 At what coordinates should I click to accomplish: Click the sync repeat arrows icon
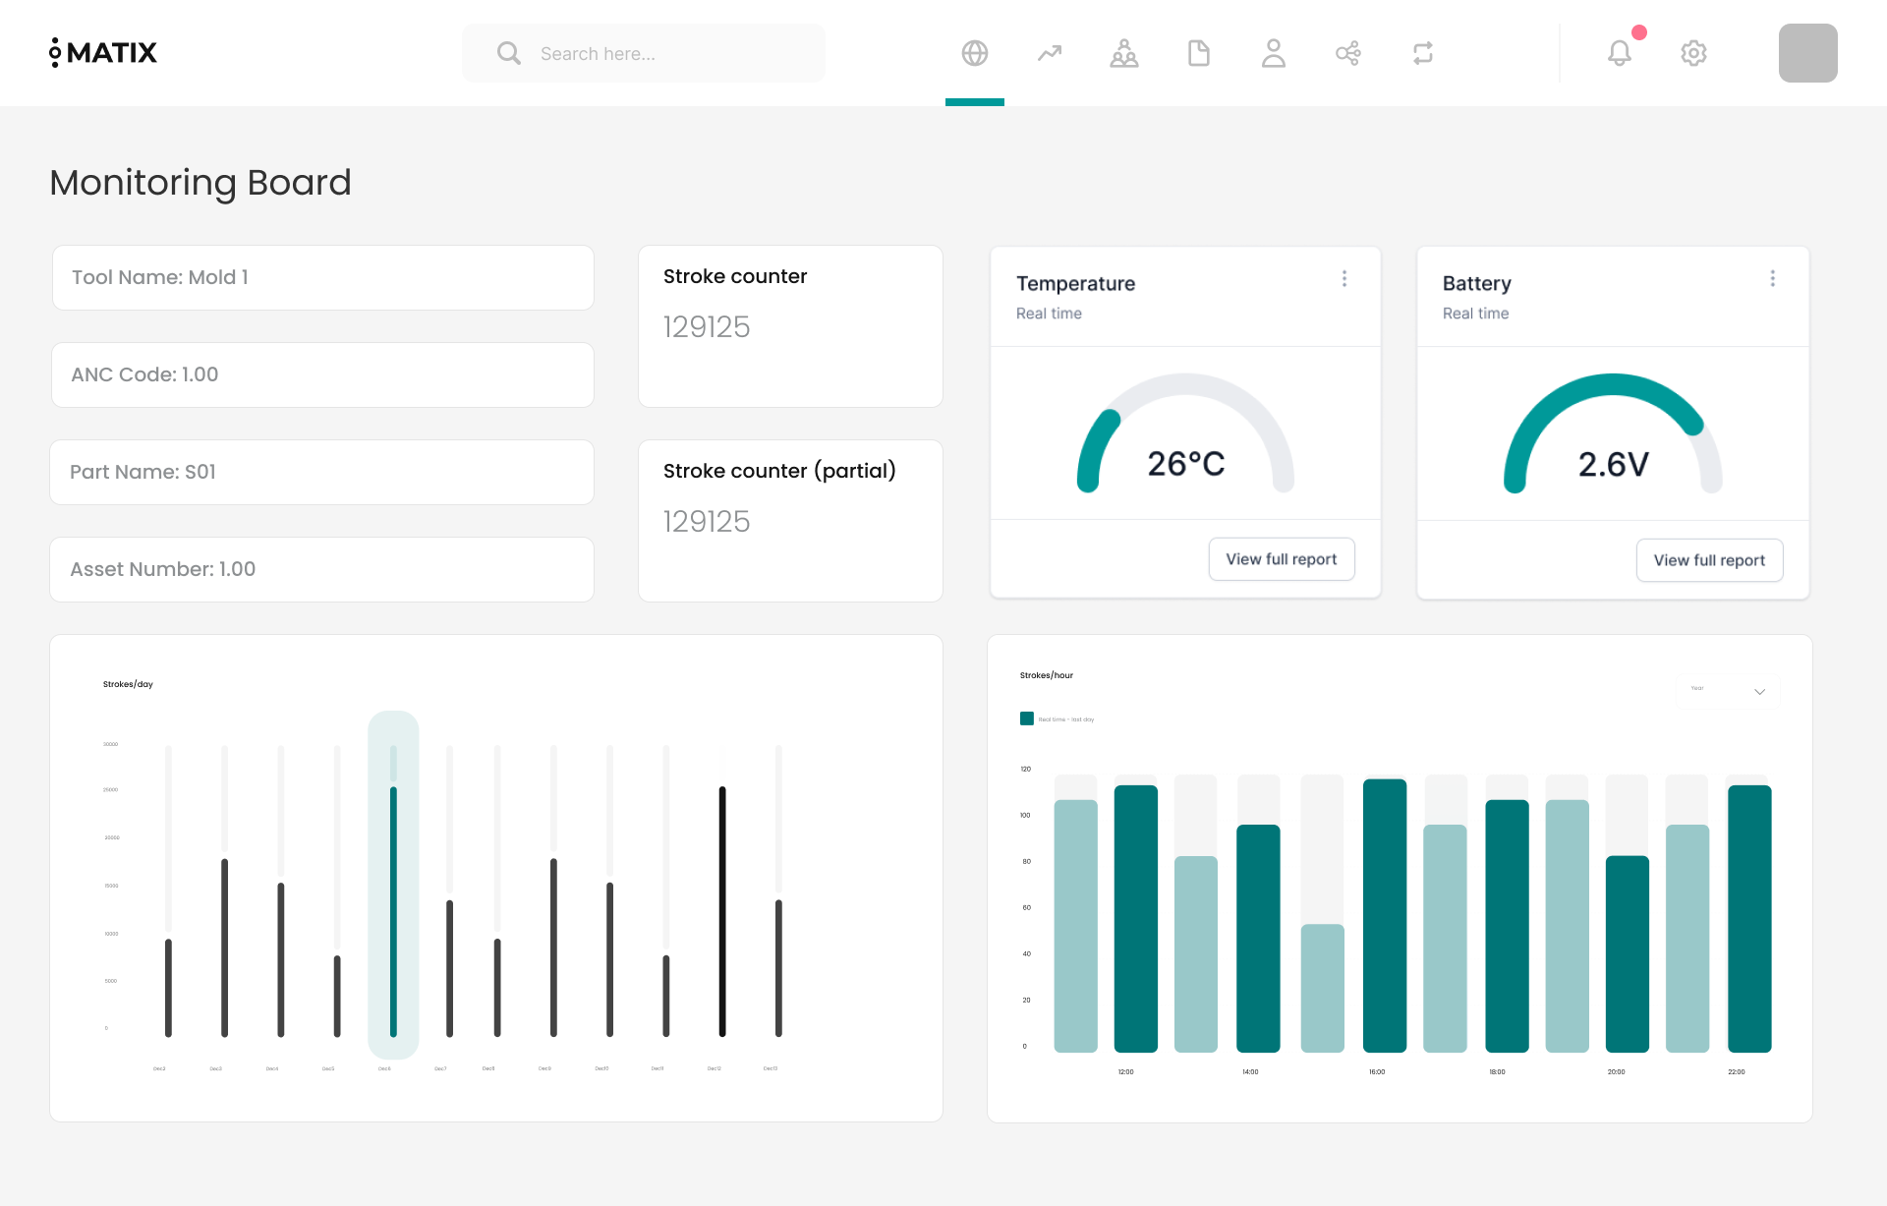(1422, 53)
